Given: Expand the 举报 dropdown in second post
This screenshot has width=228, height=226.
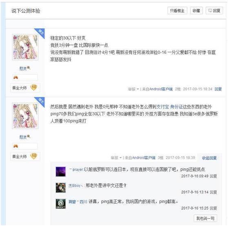Looking at the screenshot, I should pos(116,157).
